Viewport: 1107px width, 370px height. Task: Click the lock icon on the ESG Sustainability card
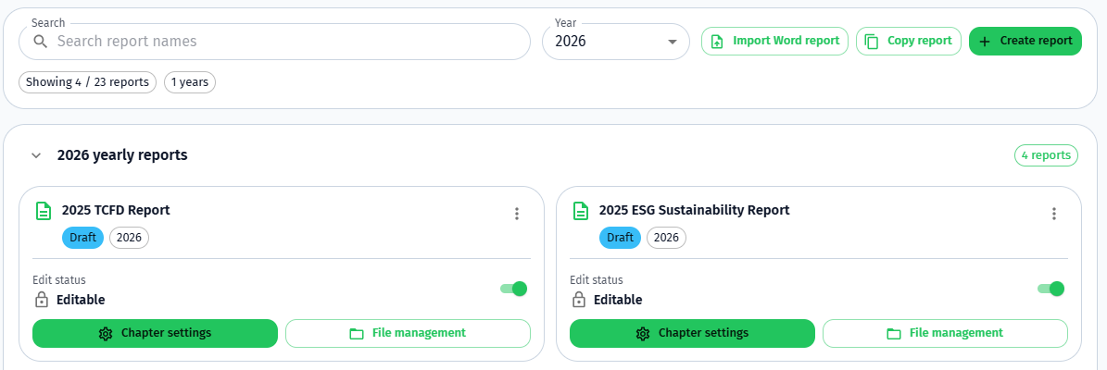[579, 300]
